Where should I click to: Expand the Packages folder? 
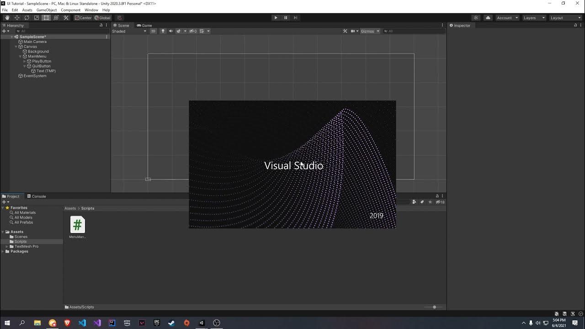[3, 251]
